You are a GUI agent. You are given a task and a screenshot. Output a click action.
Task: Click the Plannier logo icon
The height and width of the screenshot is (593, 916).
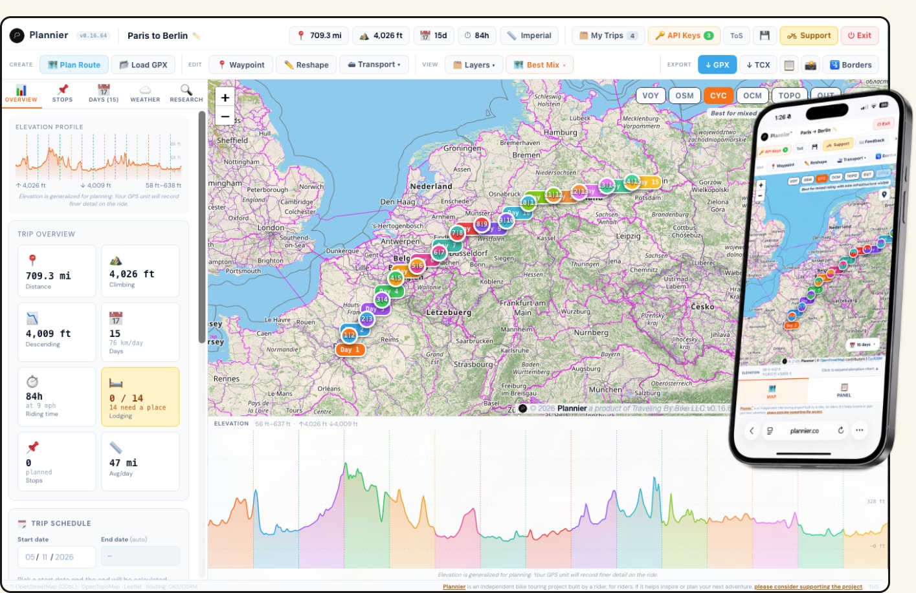(17, 36)
